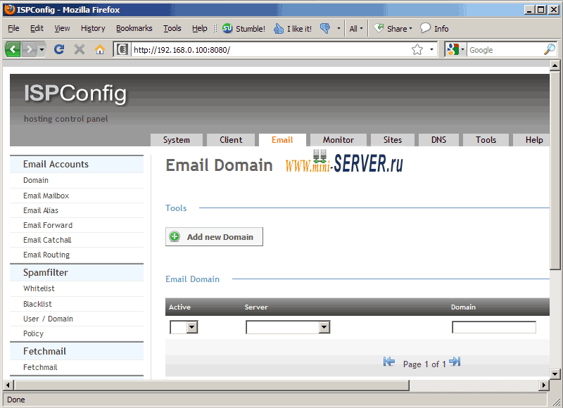Image resolution: width=563 pixels, height=408 pixels.
Task: Open the address bar history dropdown arrow
Action: tap(431, 49)
